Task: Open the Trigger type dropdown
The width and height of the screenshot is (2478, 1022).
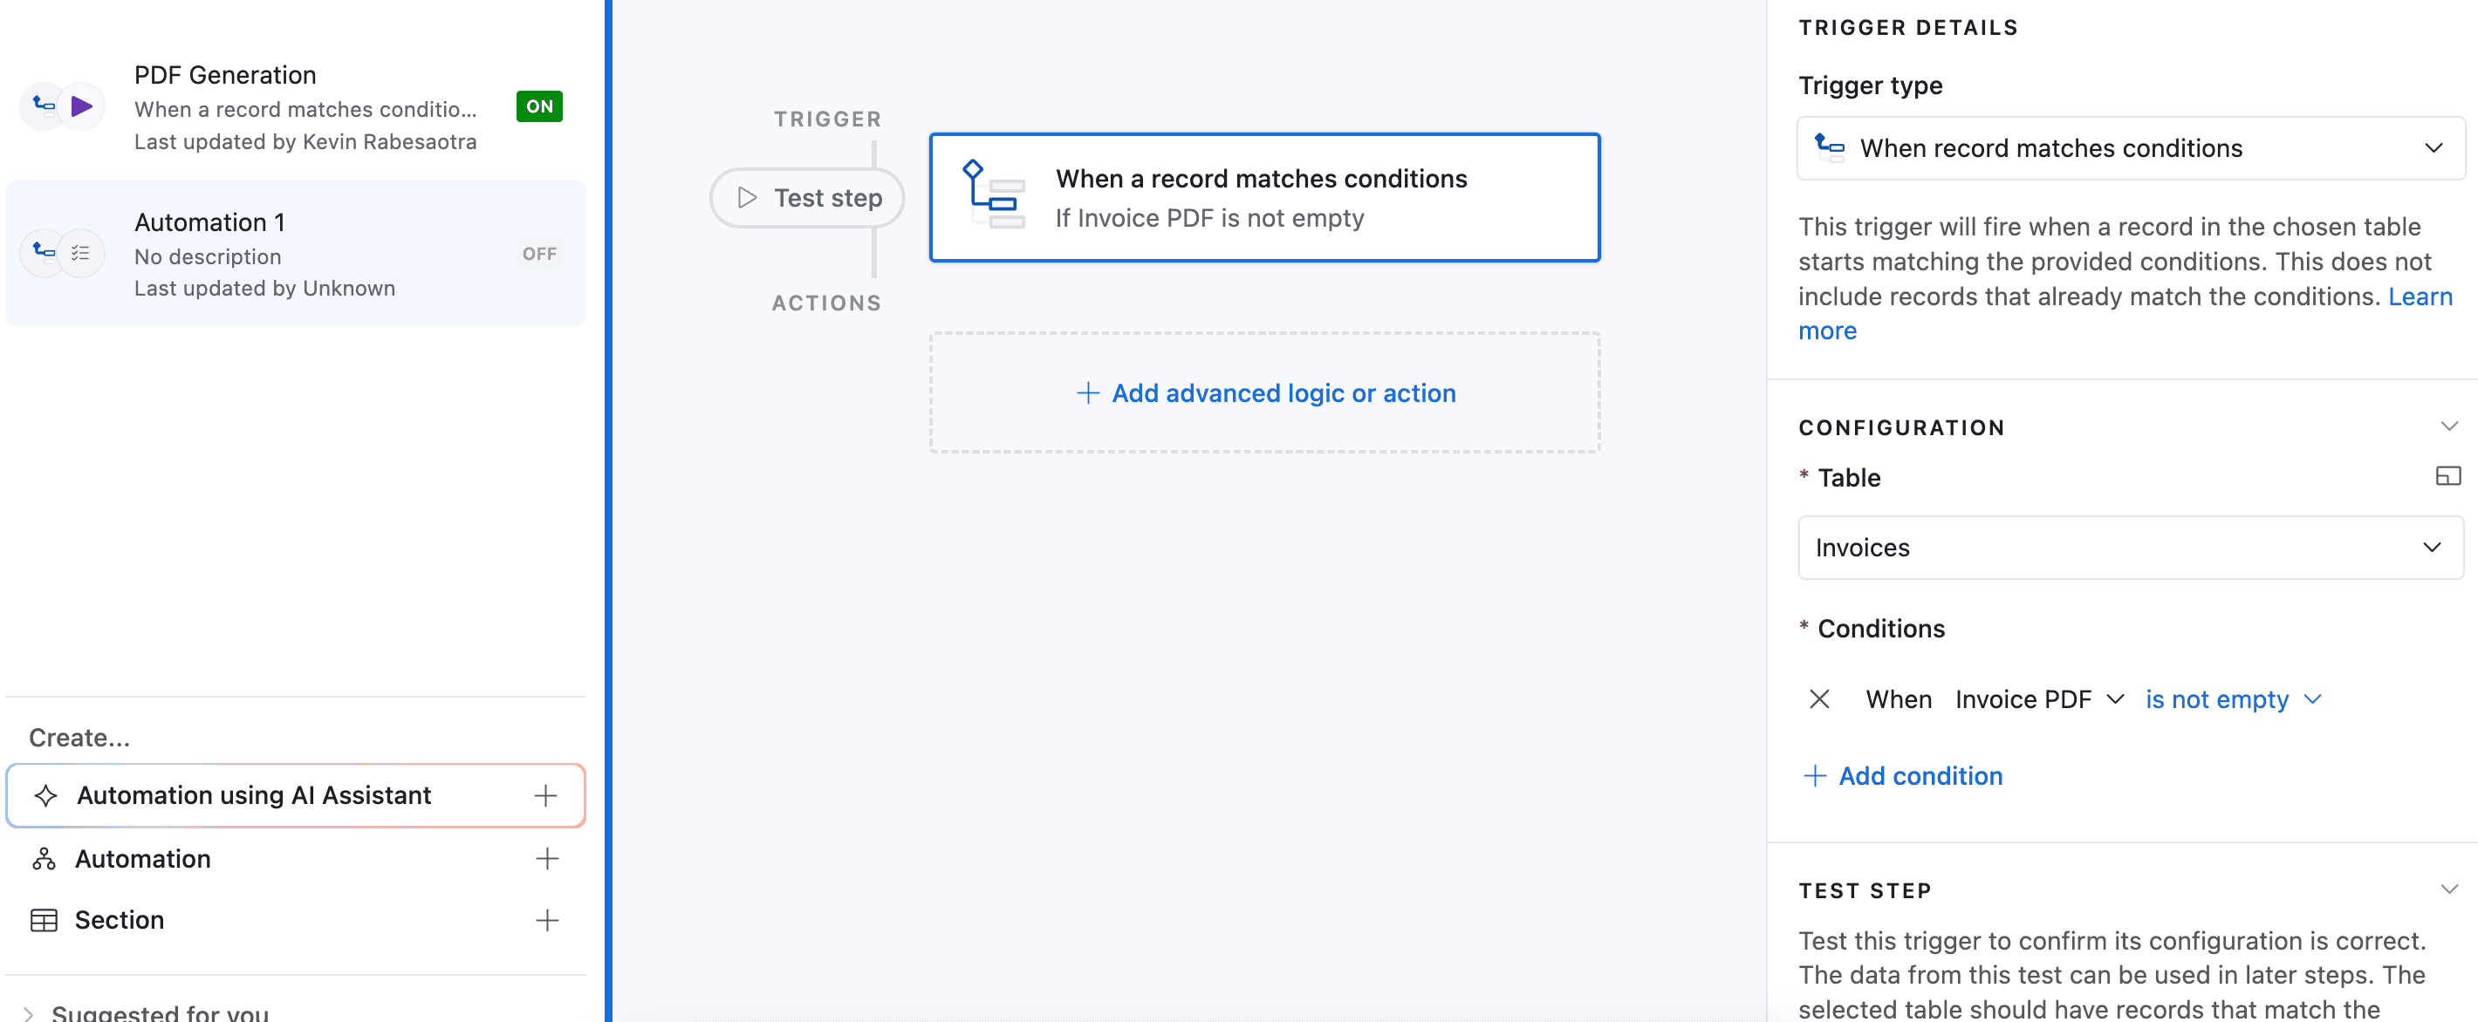Action: pos(2130,148)
